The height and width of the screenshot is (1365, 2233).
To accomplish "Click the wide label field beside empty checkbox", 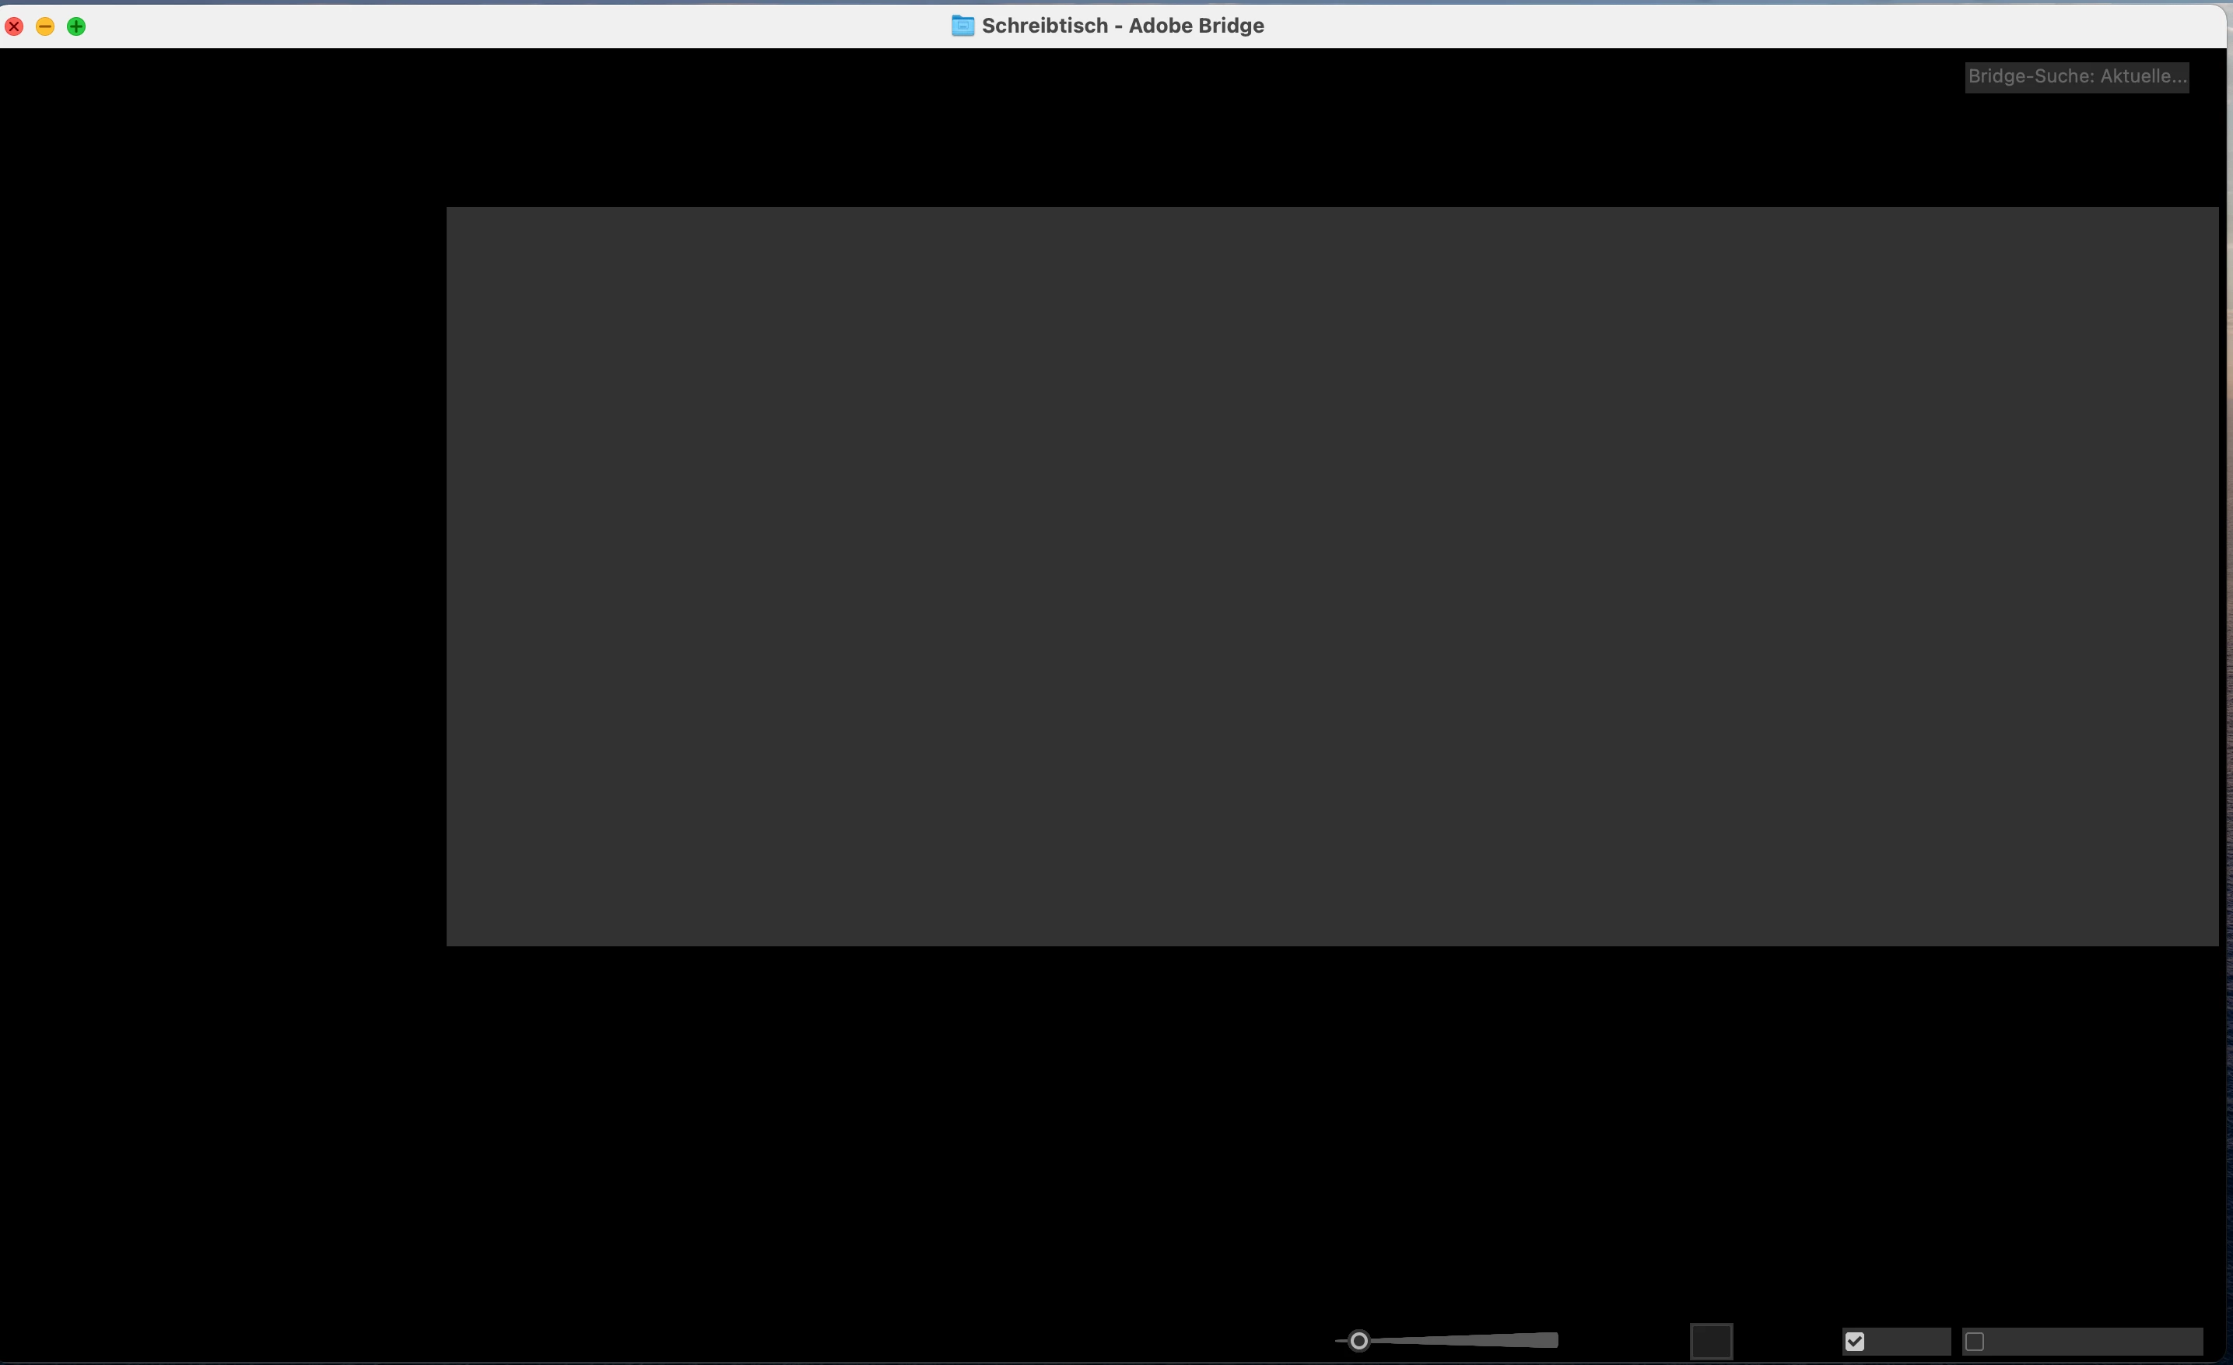I will [x=2094, y=1342].
